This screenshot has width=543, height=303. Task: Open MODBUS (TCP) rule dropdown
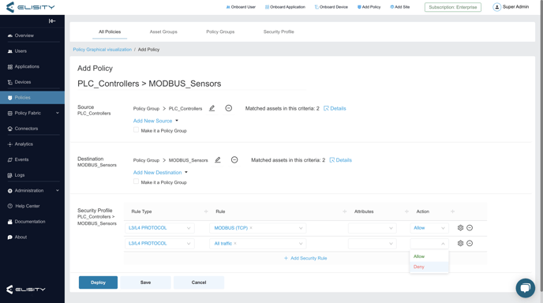click(257, 228)
